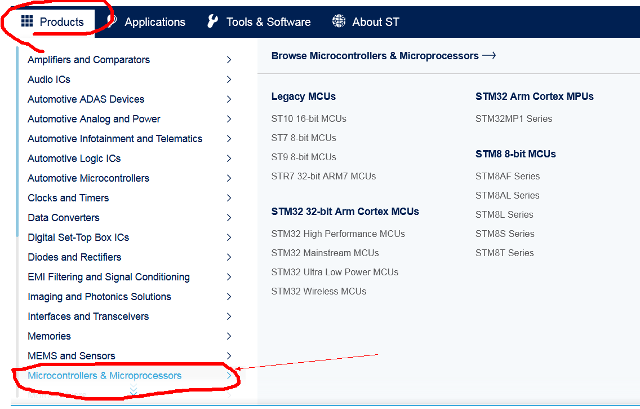The height and width of the screenshot is (409, 640).
Task: Select Amplifiers and Comparators category
Action: pos(88,60)
